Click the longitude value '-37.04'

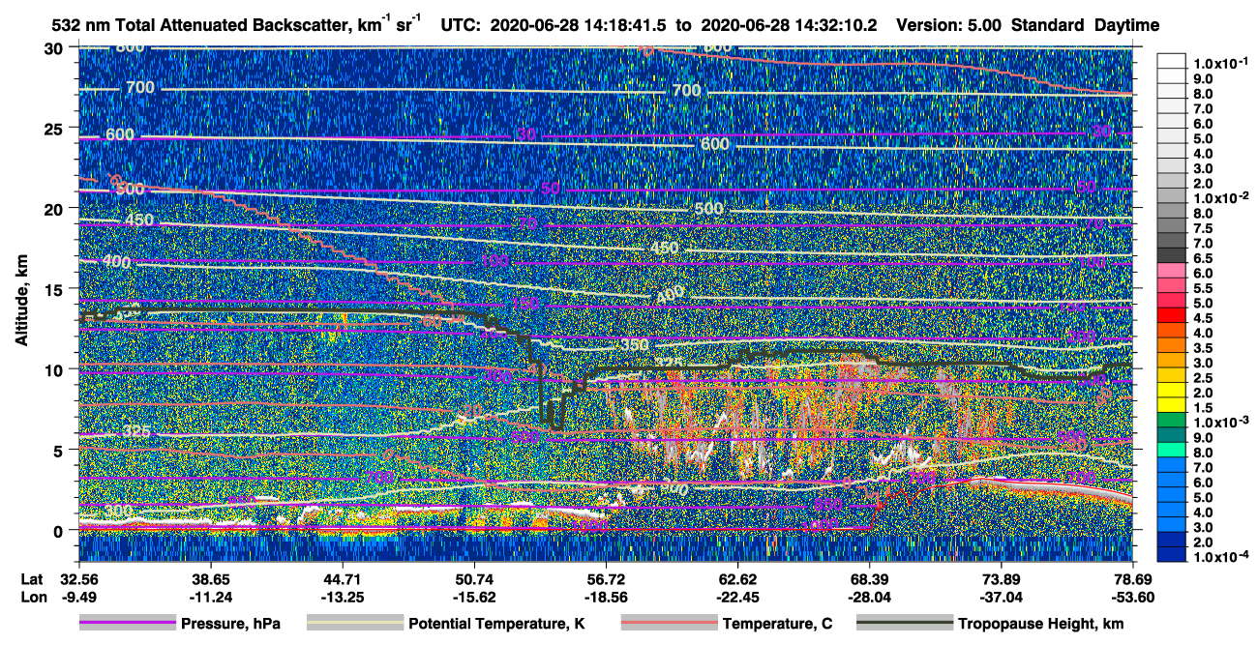tap(1001, 598)
